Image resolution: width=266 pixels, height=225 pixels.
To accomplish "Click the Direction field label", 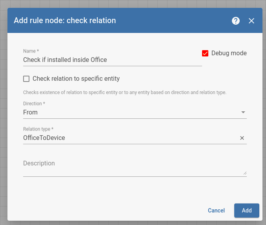I will (34, 103).
